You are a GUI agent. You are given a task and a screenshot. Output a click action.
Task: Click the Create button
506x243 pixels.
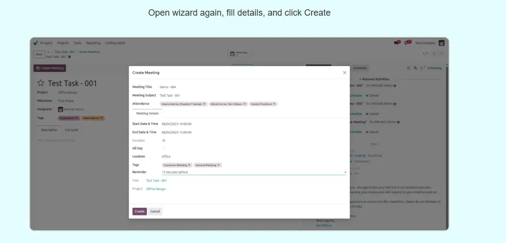(x=139, y=211)
